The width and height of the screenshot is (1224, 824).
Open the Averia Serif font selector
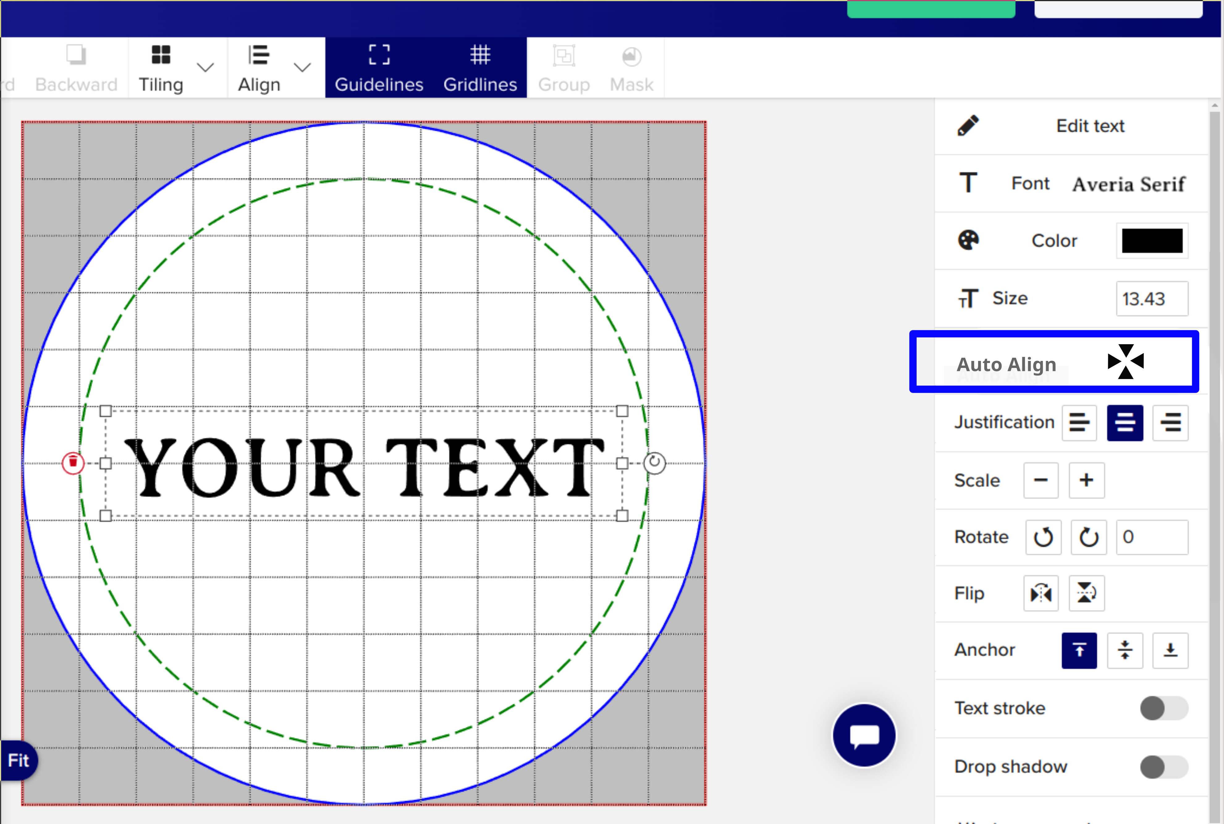[1129, 184]
